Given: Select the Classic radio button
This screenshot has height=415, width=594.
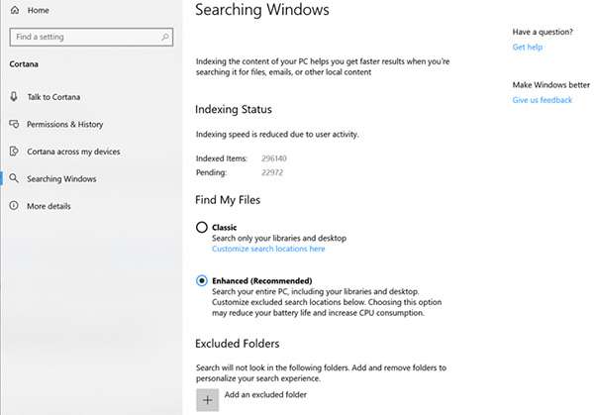Looking at the screenshot, I should click(x=202, y=227).
